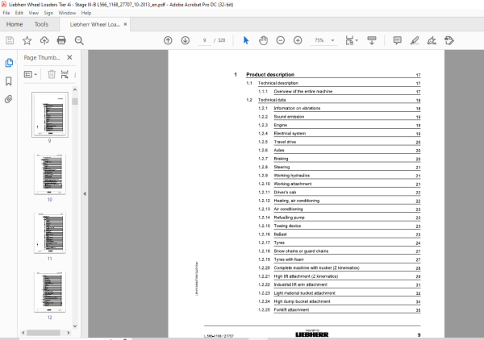Select page 11 thumbnail
The width and height of the screenshot is (484, 340).
pyautogui.click(x=50, y=233)
